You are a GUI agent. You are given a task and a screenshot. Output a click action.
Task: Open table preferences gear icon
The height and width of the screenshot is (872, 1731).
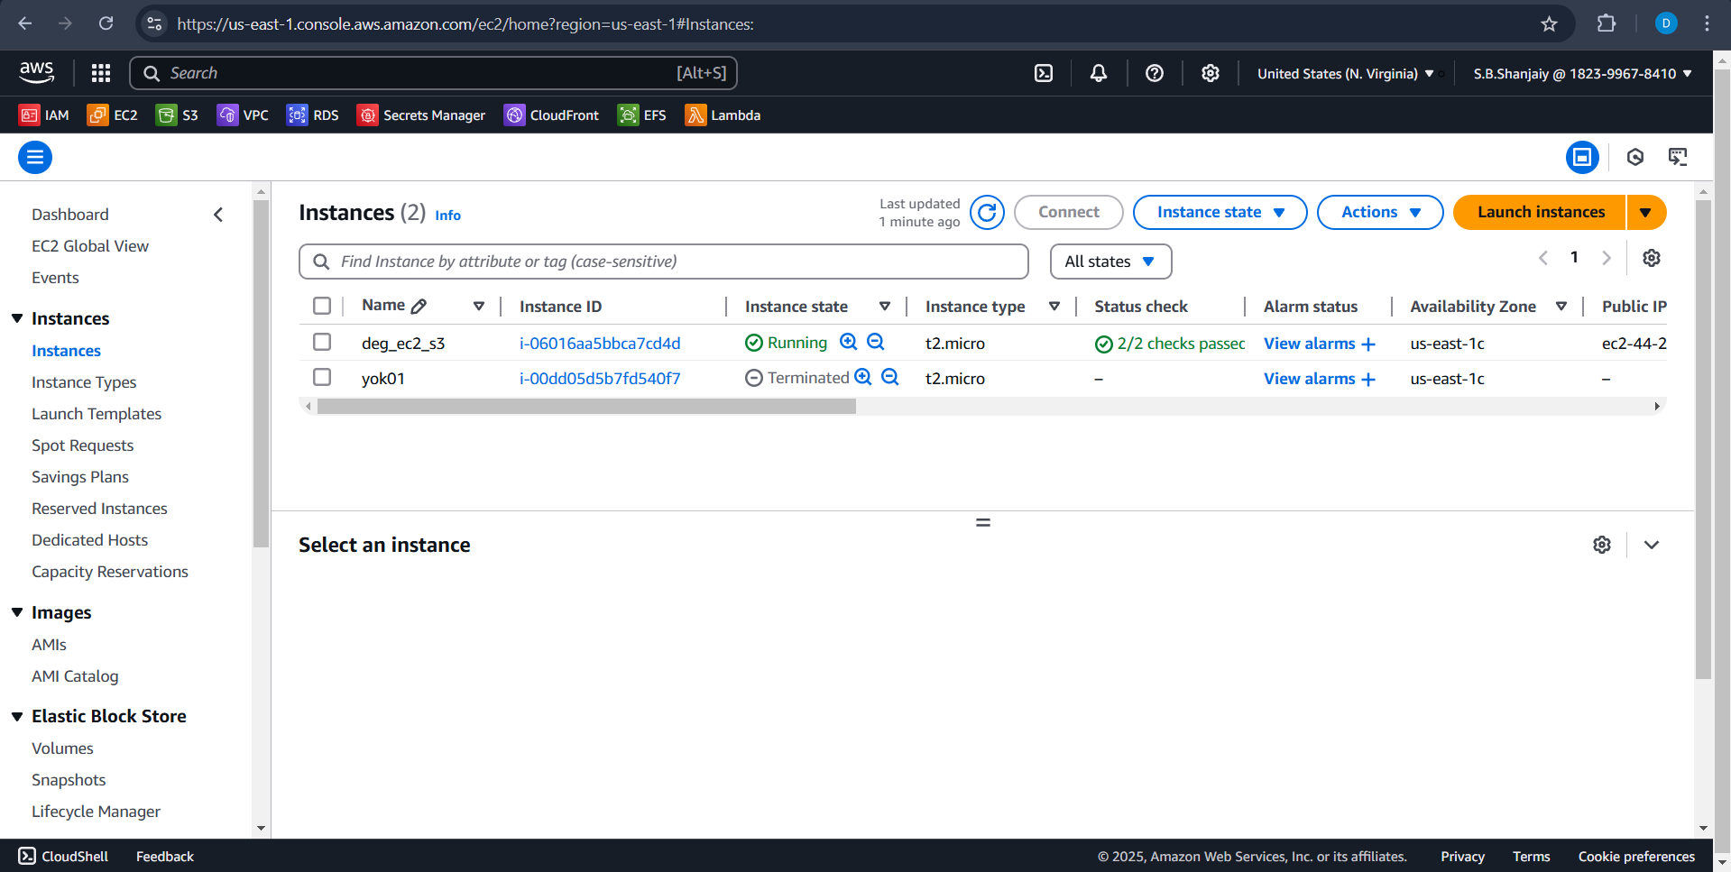click(x=1652, y=258)
